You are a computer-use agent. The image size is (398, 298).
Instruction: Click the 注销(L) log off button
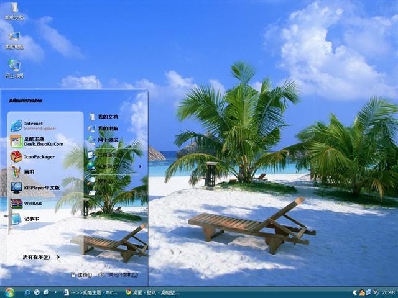point(81,274)
